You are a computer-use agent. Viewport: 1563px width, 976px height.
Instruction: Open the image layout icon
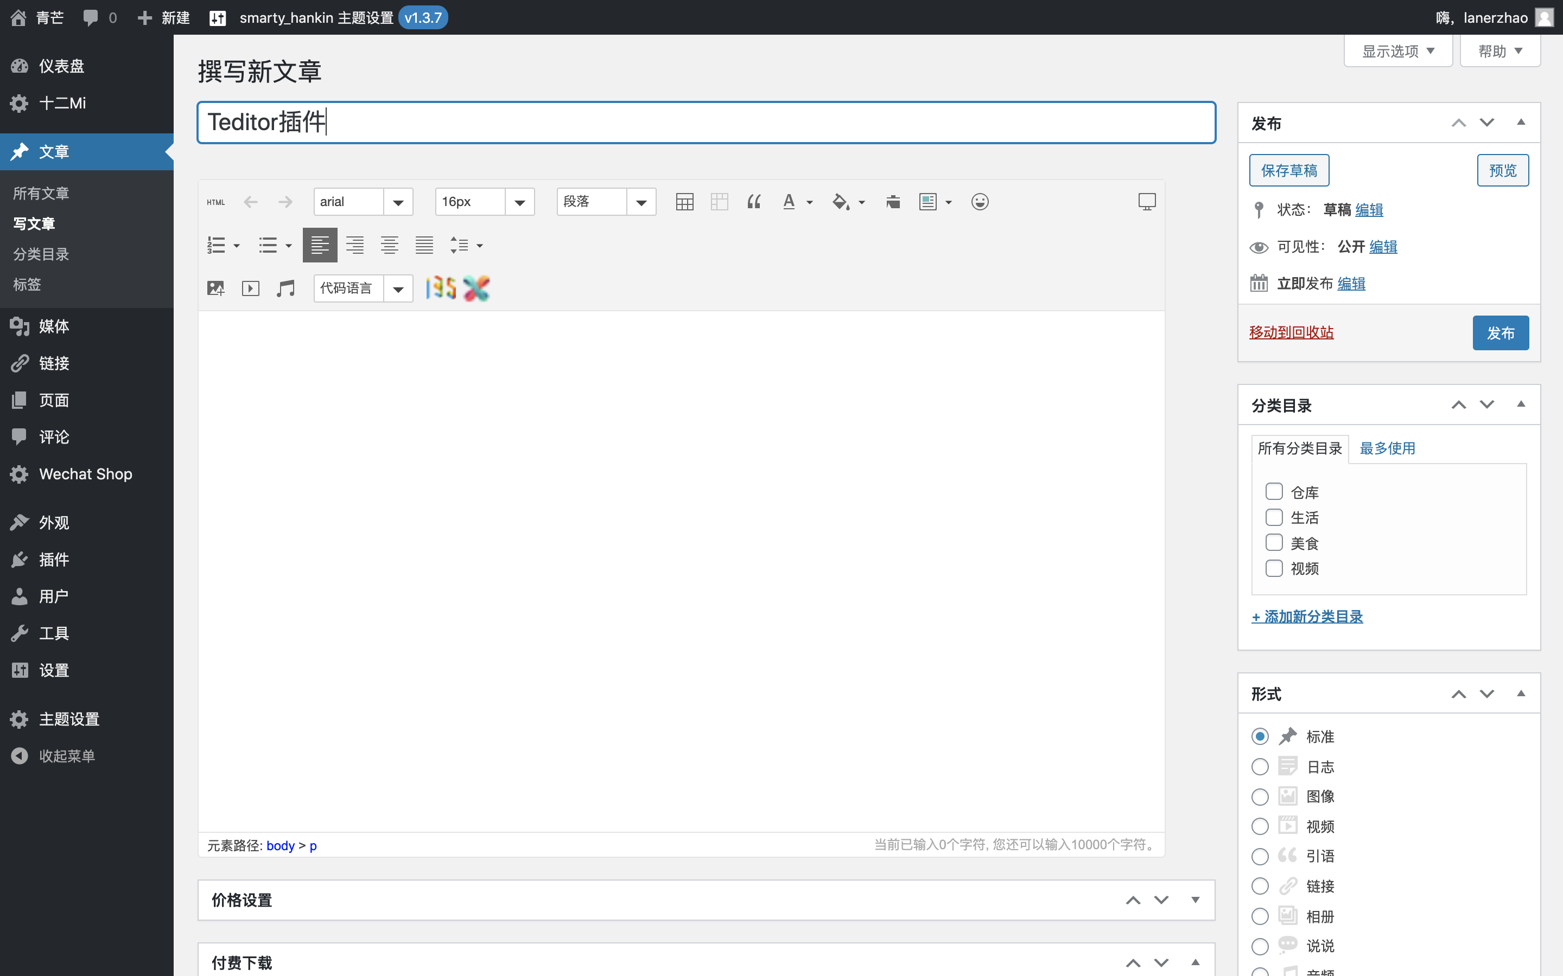pyautogui.click(x=927, y=202)
